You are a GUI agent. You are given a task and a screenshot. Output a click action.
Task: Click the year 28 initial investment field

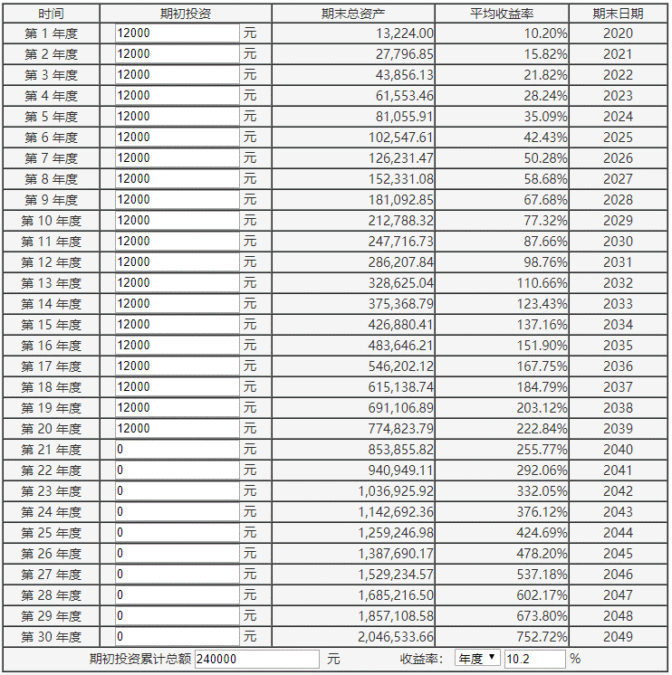coord(177,595)
